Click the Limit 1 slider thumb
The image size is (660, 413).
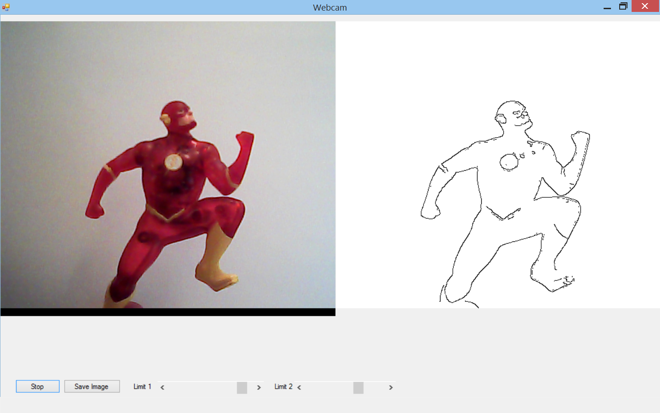click(x=242, y=387)
